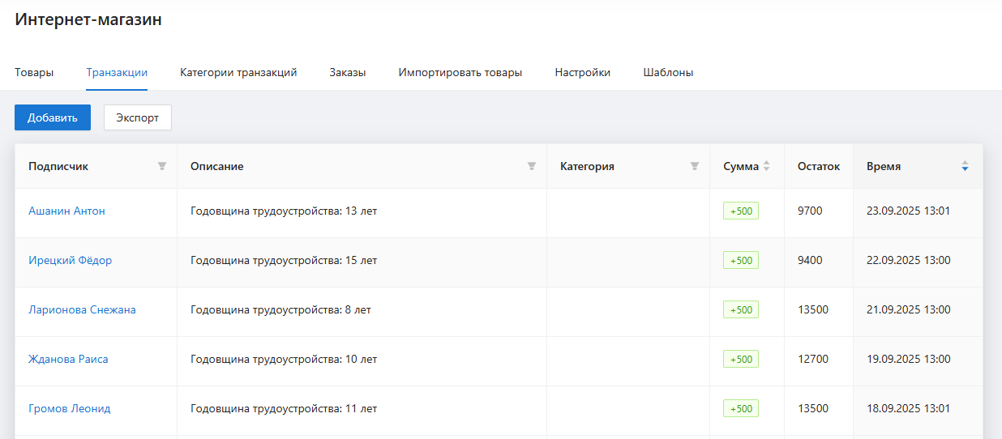
Task: Open filter icon in Описание column
Action: pyautogui.click(x=532, y=167)
